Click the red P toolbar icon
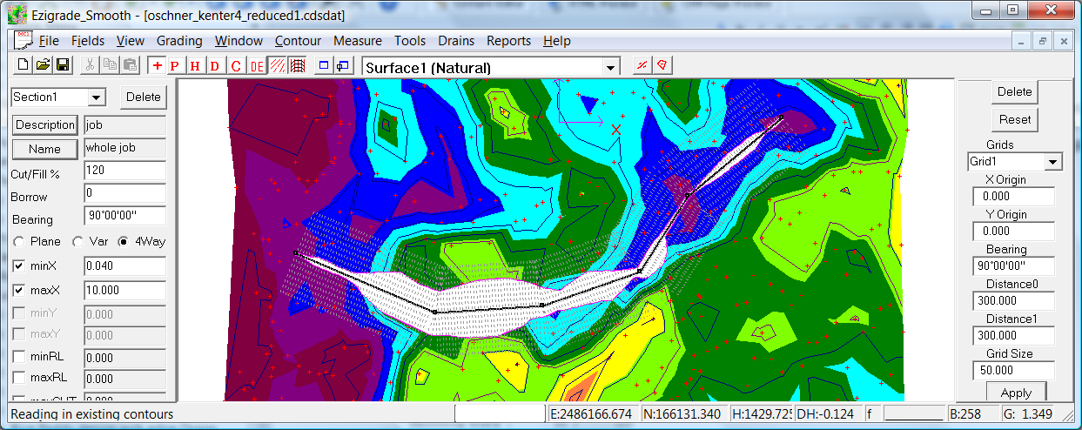 pos(175,66)
